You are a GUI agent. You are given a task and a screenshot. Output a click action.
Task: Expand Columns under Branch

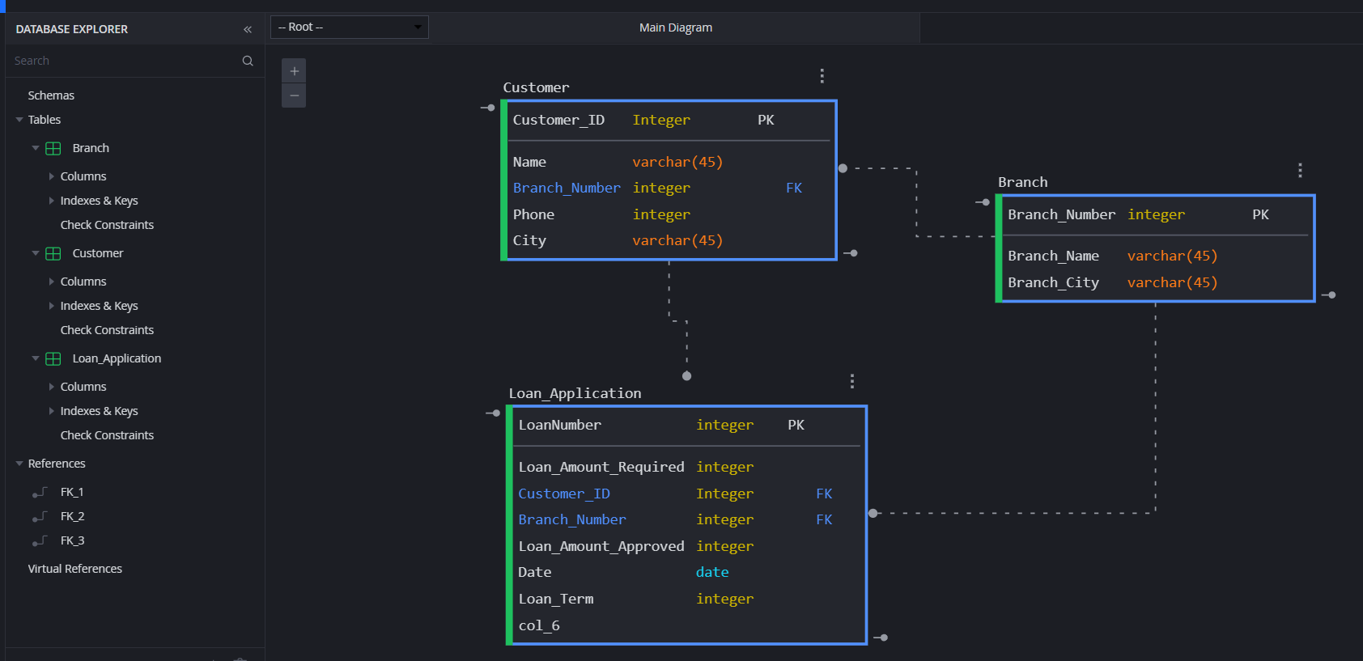[52, 176]
